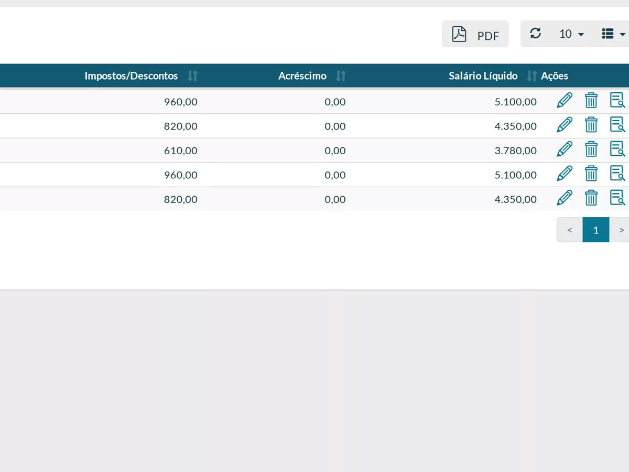Edit the 610,00 discounts row
The image size is (629, 472).
[x=565, y=149]
